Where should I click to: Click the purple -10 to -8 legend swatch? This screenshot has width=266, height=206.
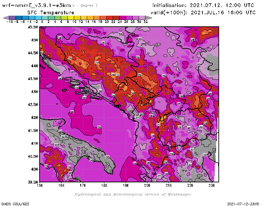tap(13, 18)
